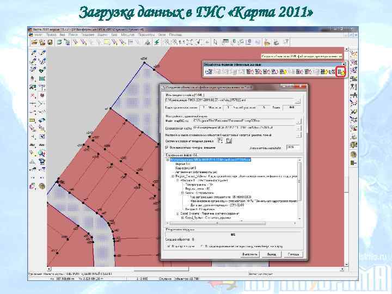Click the XML tree horizontal scrollbar
This screenshot has height=294, width=392.
coord(230,223)
